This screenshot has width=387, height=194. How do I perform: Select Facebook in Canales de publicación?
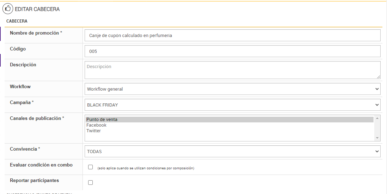(x=96, y=125)
